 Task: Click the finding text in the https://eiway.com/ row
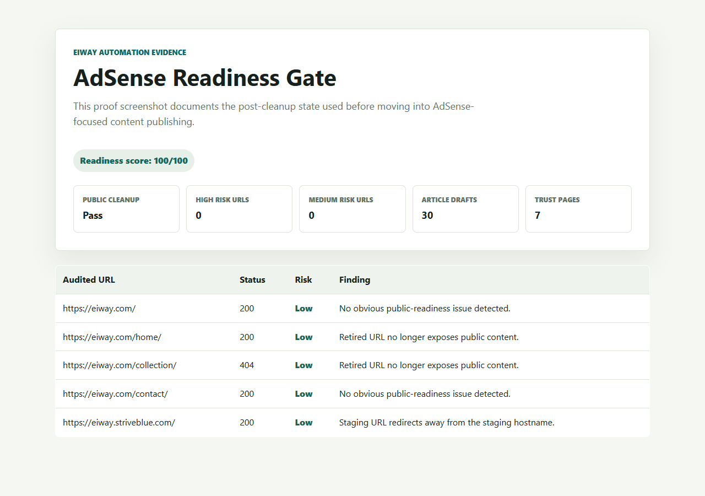pos(425,309)
